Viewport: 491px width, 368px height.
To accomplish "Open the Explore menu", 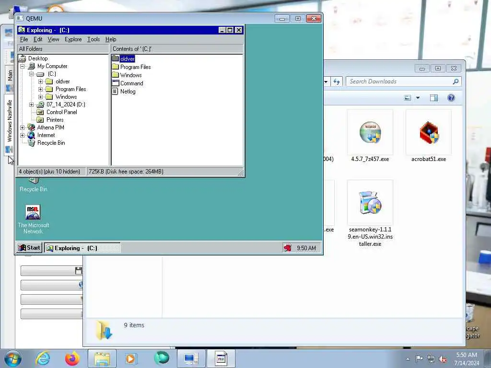I will click(x=73, y=39).
